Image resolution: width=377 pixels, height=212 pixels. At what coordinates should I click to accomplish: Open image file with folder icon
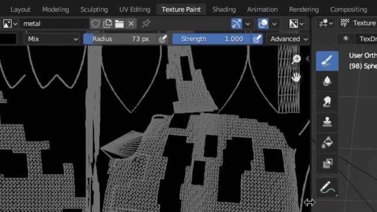pos(119,24)
